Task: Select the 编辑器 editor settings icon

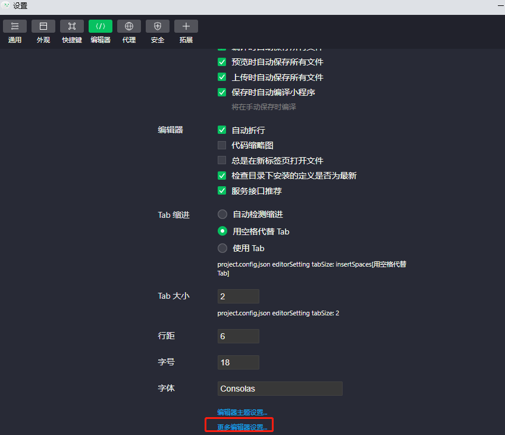Action: pos(101,26)
